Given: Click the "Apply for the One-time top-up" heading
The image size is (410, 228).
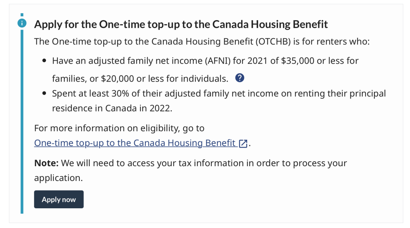Looking at the screenshot, I should point(181,25).
